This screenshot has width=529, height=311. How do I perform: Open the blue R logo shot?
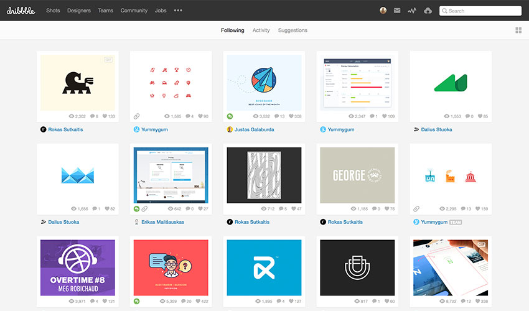click(x=264, y=267)
